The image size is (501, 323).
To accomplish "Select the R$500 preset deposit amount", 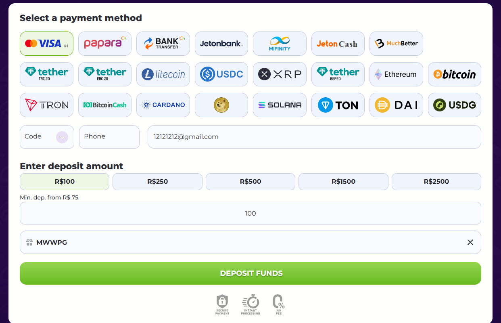I will click(x=250, y=182).
